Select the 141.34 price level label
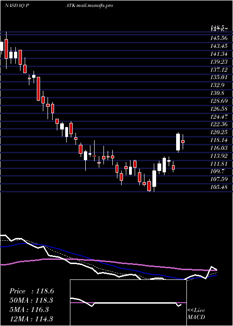This screenshot has width=233, height=326. pos(219,54)
